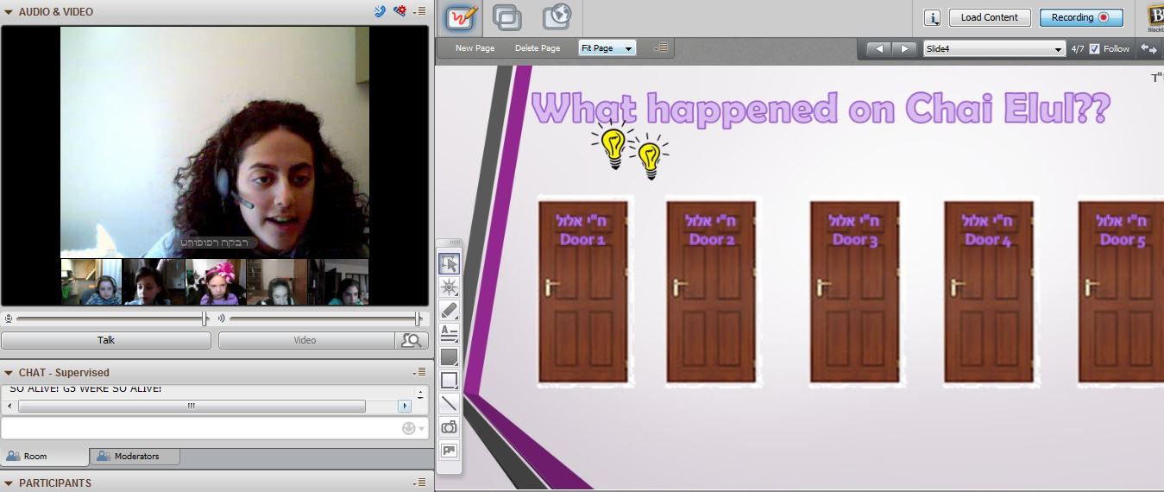Switch to Application Sharing mode
The image size is (1164, 492).
pos(507,17)
